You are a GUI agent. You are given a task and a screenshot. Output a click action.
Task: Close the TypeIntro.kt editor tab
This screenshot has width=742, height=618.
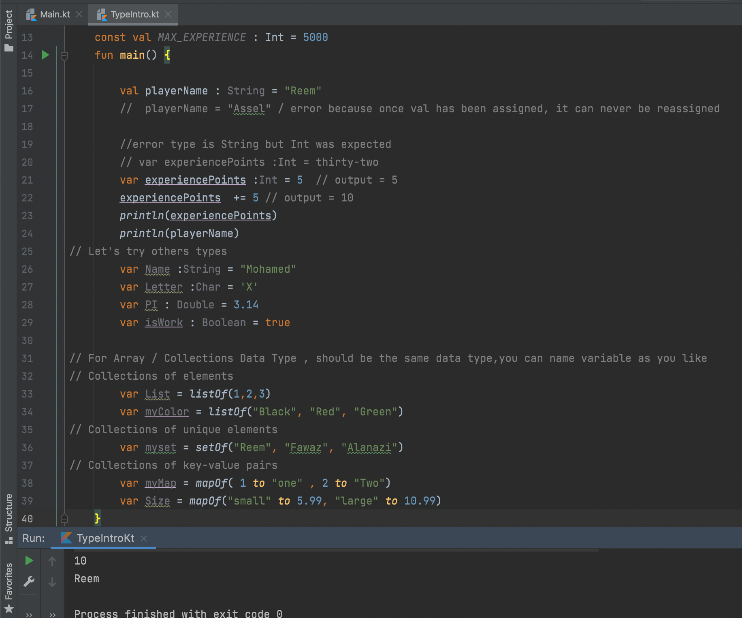pyautogui.click(x=168, y=14)
